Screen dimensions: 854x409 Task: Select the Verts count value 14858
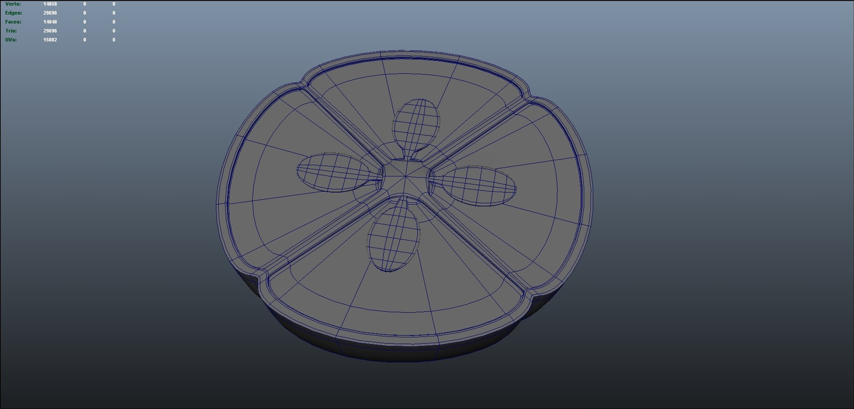(50, 4)
